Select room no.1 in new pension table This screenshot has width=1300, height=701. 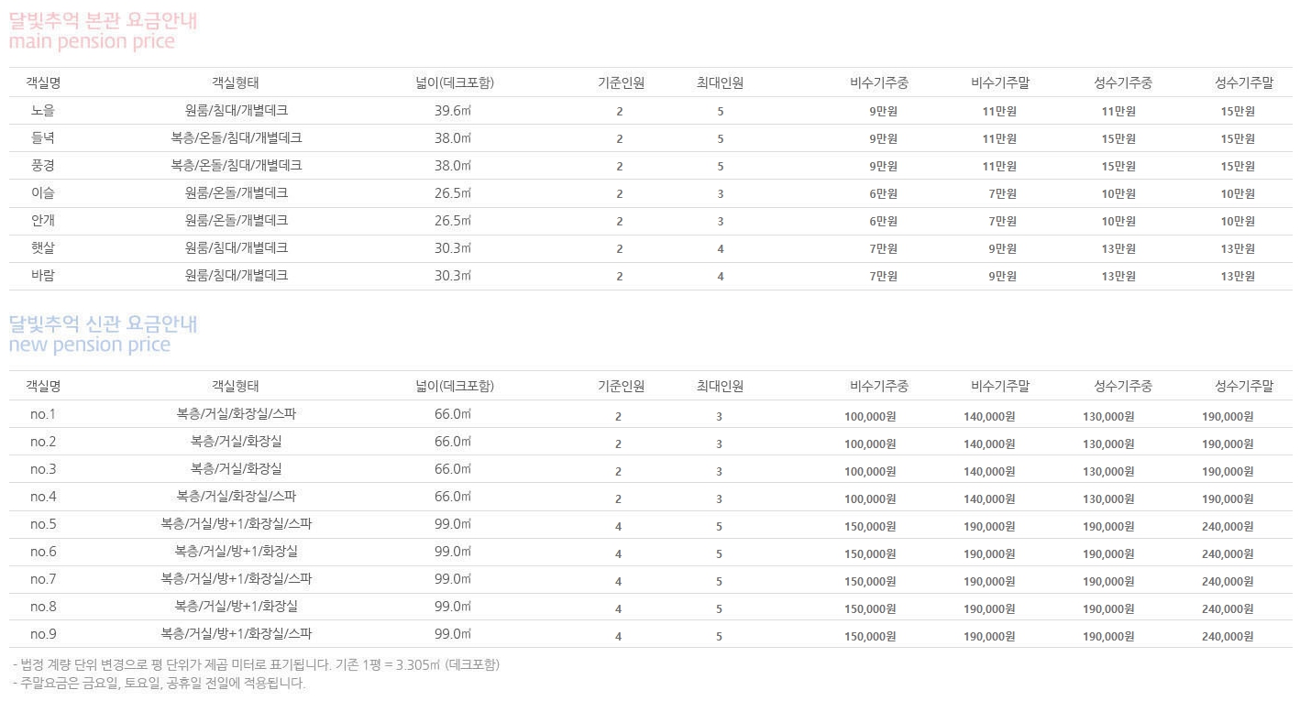(43, 414)
